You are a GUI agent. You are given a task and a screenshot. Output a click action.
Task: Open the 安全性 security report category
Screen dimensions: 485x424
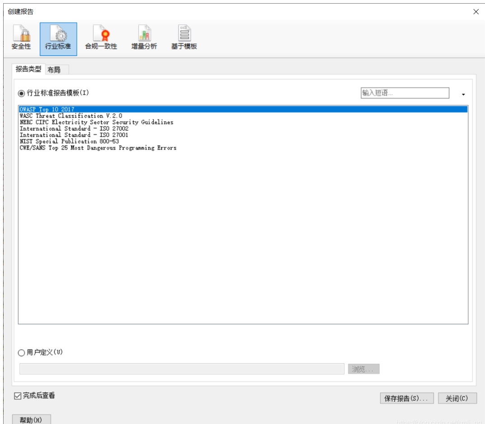(x=21, y=38)
